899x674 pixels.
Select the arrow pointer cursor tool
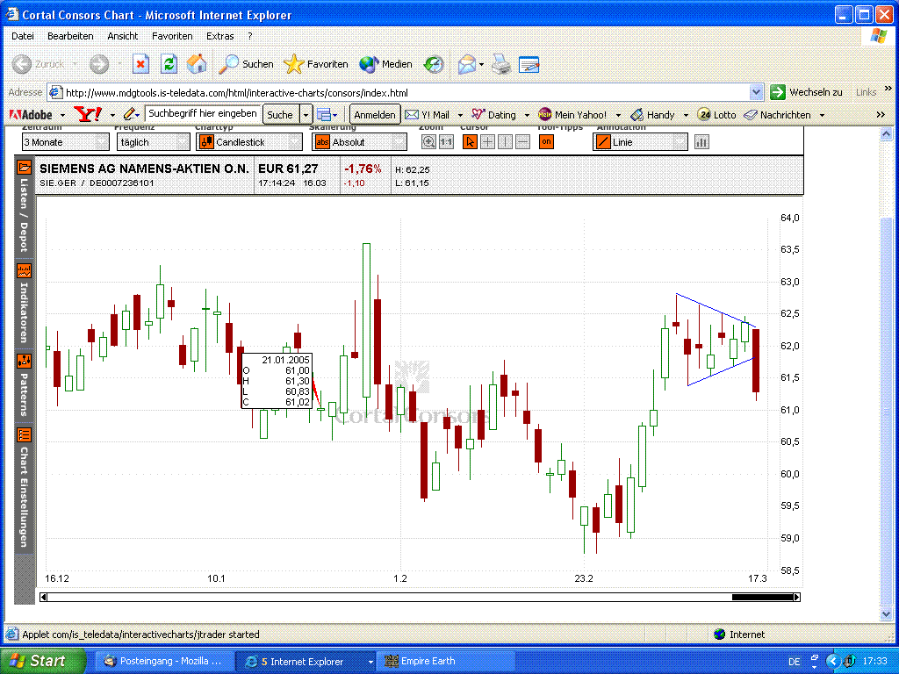(470, 141)
